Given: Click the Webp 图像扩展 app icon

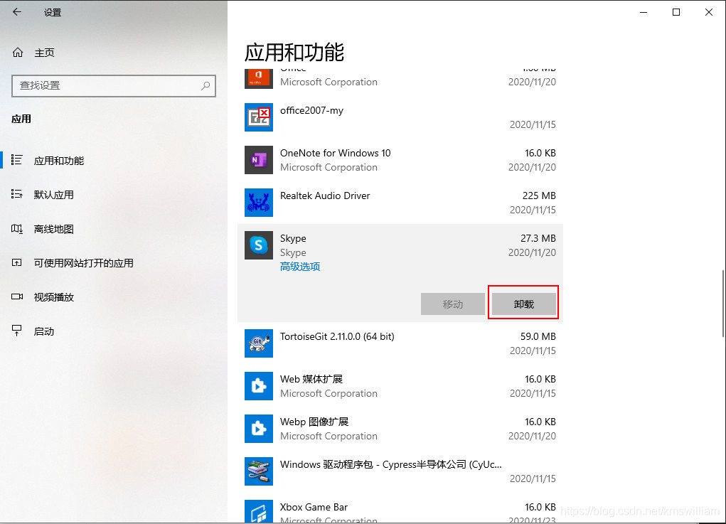Looking at the screenshot, I should tap(258, 428).
